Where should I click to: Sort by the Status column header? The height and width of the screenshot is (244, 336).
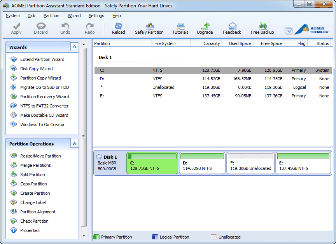(320, 43)
